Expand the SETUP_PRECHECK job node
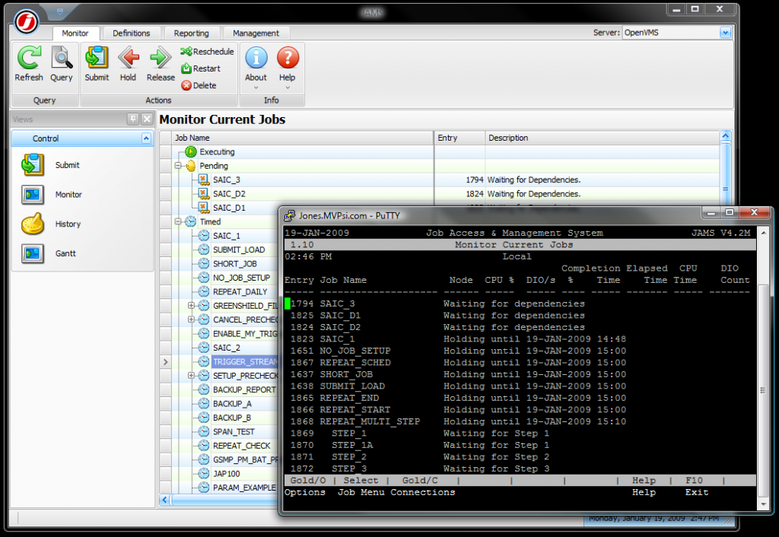Screen dimensions: 779x537 [191, 376]
